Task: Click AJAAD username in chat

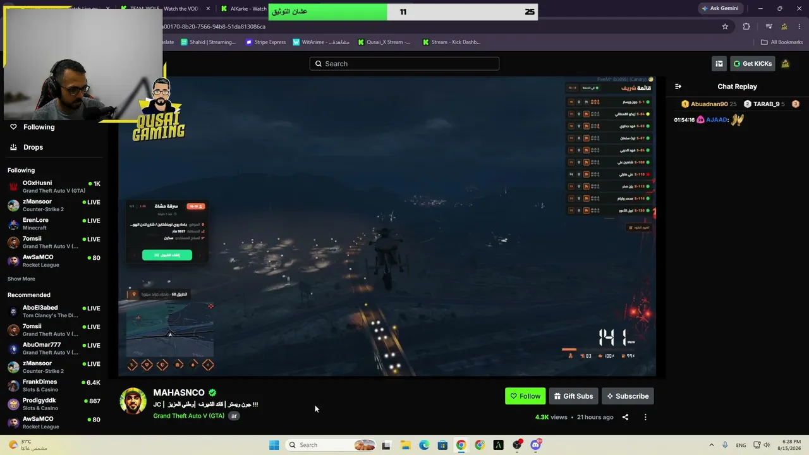Action: tap(717, 119)
